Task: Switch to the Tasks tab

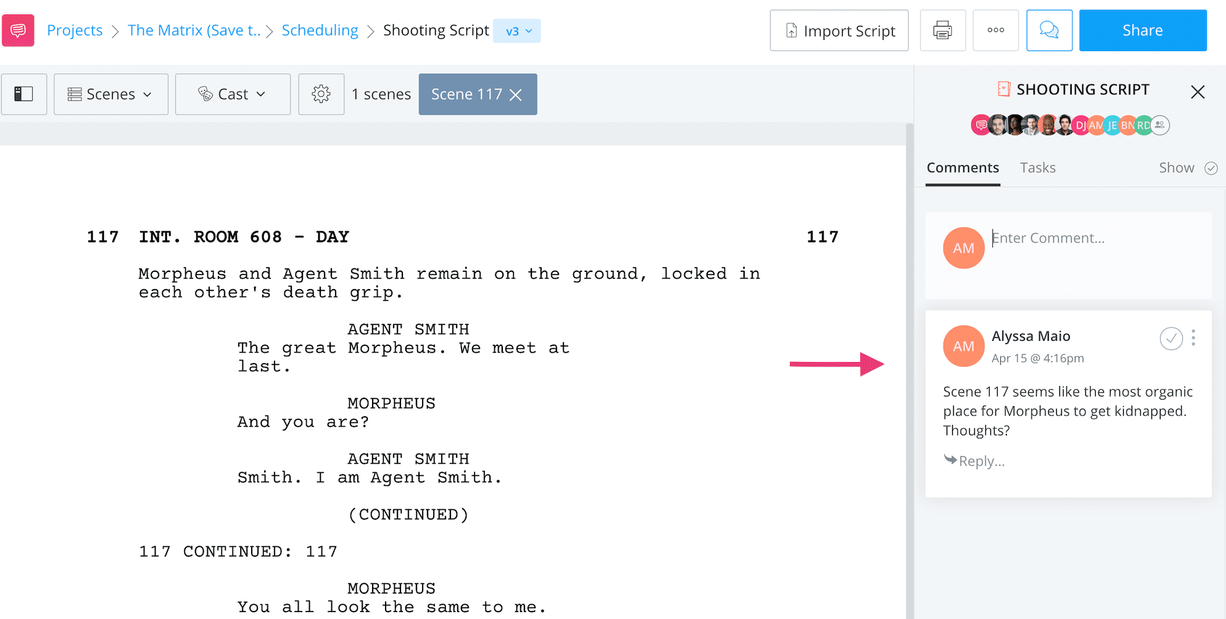Action: [x=1038, y=168]
